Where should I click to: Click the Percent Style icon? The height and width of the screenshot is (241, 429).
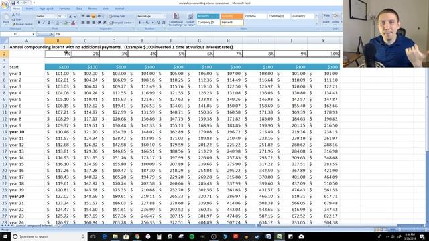(147, 23)
